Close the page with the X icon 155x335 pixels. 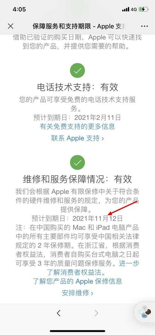point(11,26)
